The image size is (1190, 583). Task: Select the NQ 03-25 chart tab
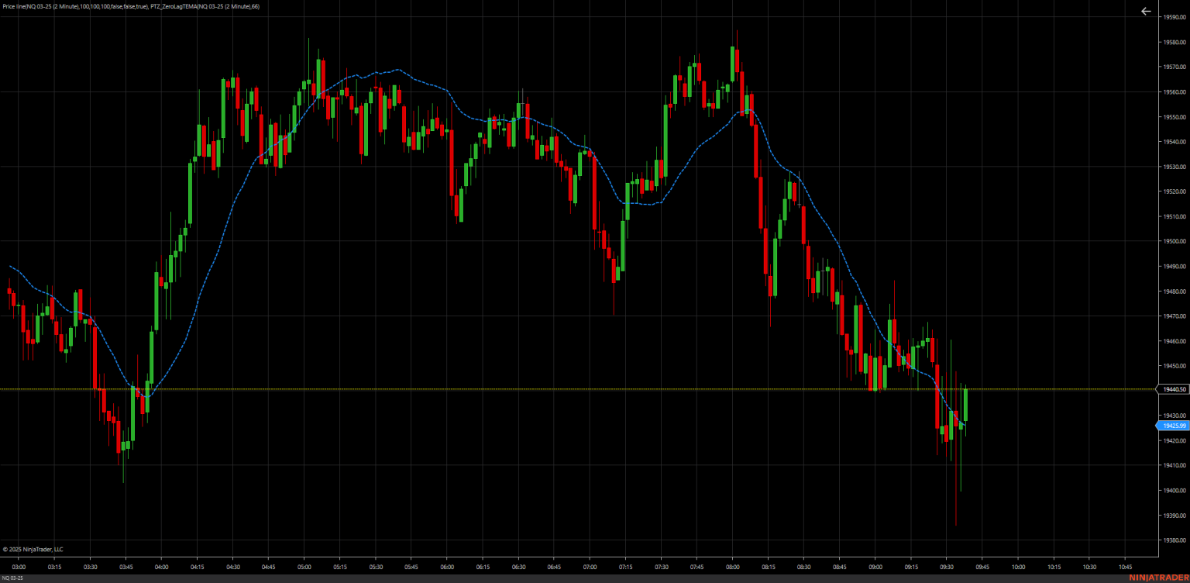[x=12, y=578]
